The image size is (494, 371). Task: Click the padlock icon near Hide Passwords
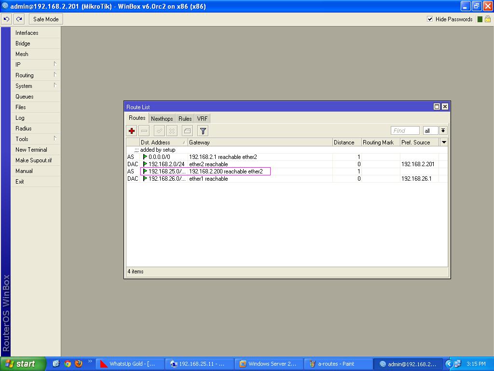tap(488, 19)
